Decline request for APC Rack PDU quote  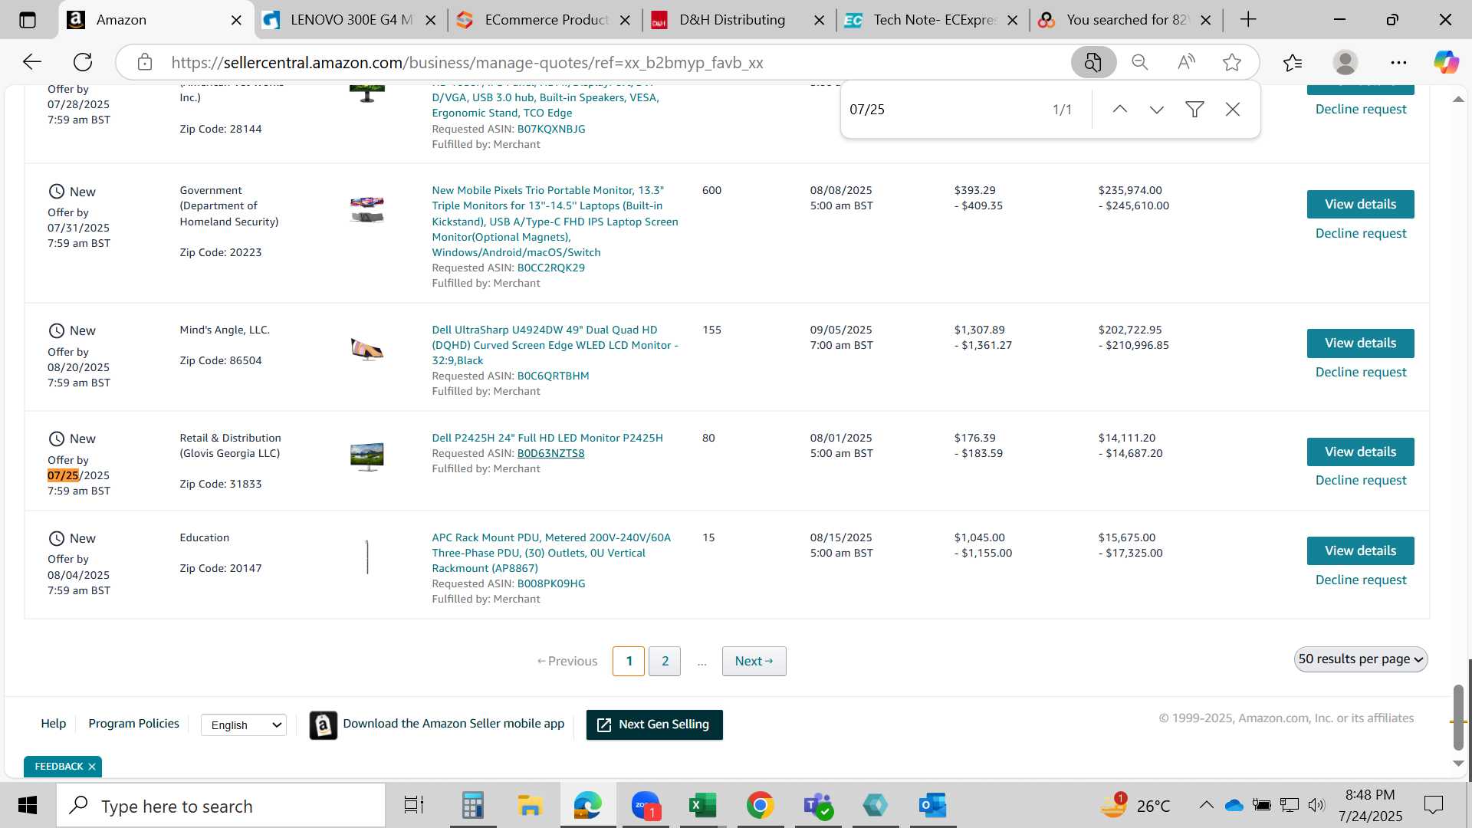coord(1361,580)
